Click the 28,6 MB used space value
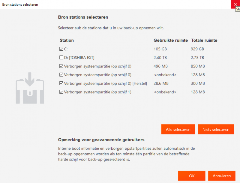The width and height of the screenshot is (240, 183). click(161, 83)
